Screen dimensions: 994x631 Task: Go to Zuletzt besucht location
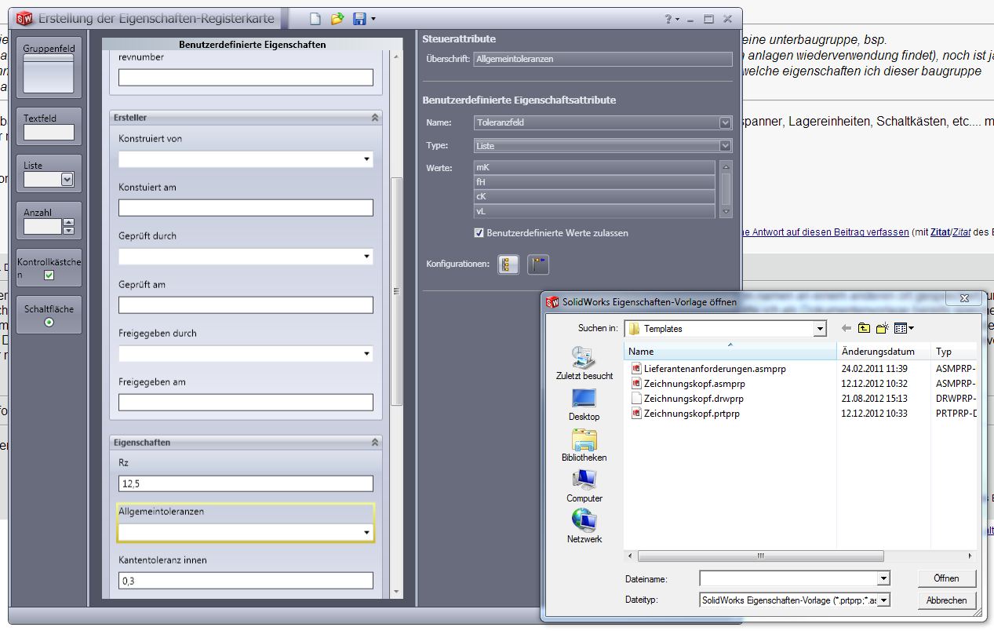click(584, 363)
